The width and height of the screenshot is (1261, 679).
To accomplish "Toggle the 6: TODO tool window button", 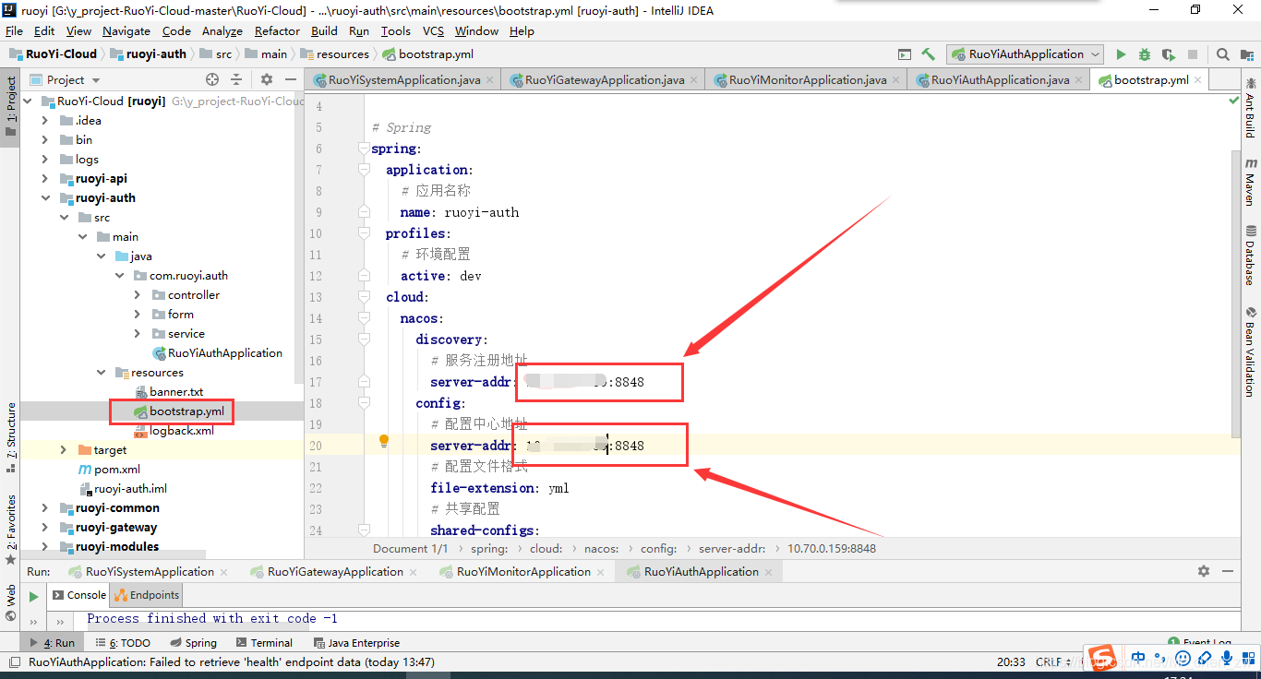I will (122, 643).
